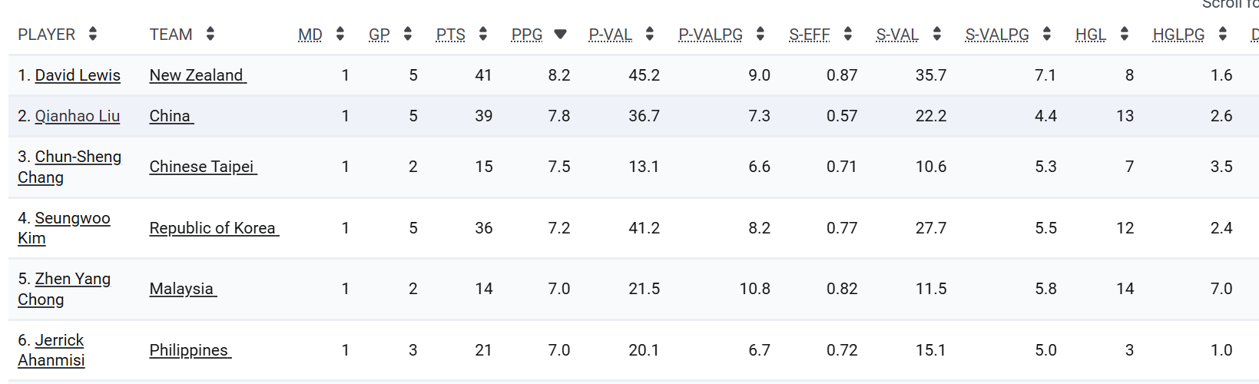Screen dimensions: 1259x384
Task: Click the HGL column sort arrows
Action: tap(1125, 34)
